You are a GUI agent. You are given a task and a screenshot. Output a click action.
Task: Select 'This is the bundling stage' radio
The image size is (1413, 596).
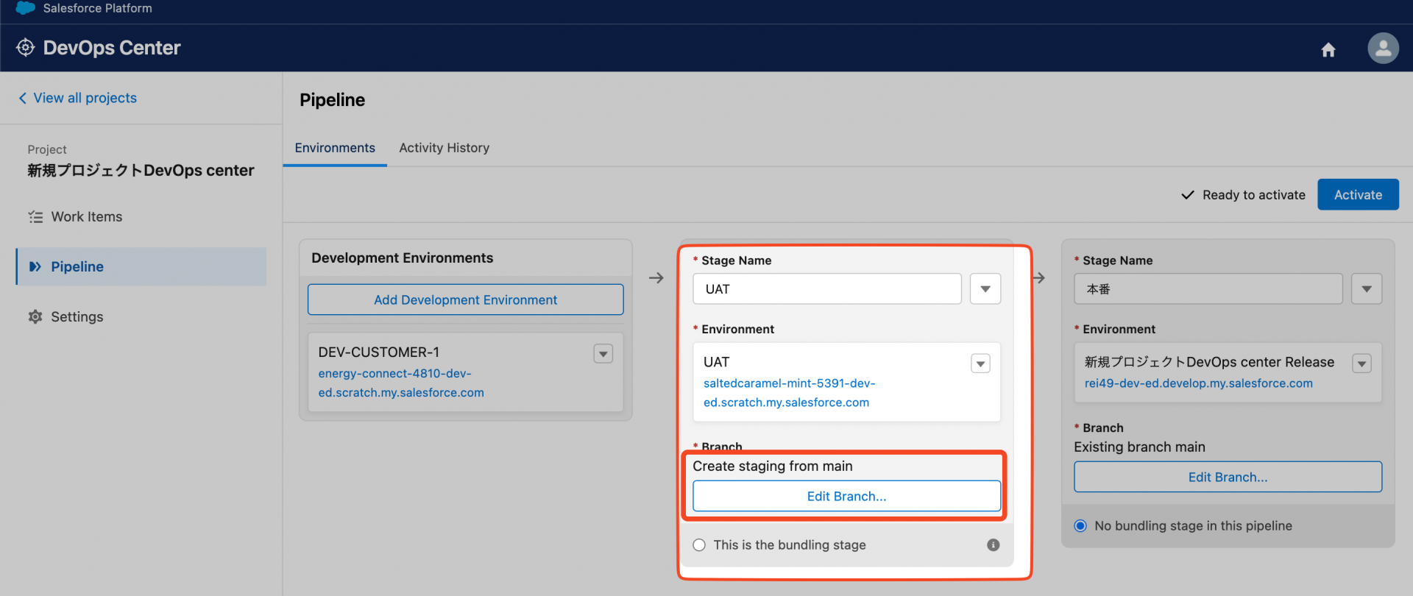click(x=699, y=545)
